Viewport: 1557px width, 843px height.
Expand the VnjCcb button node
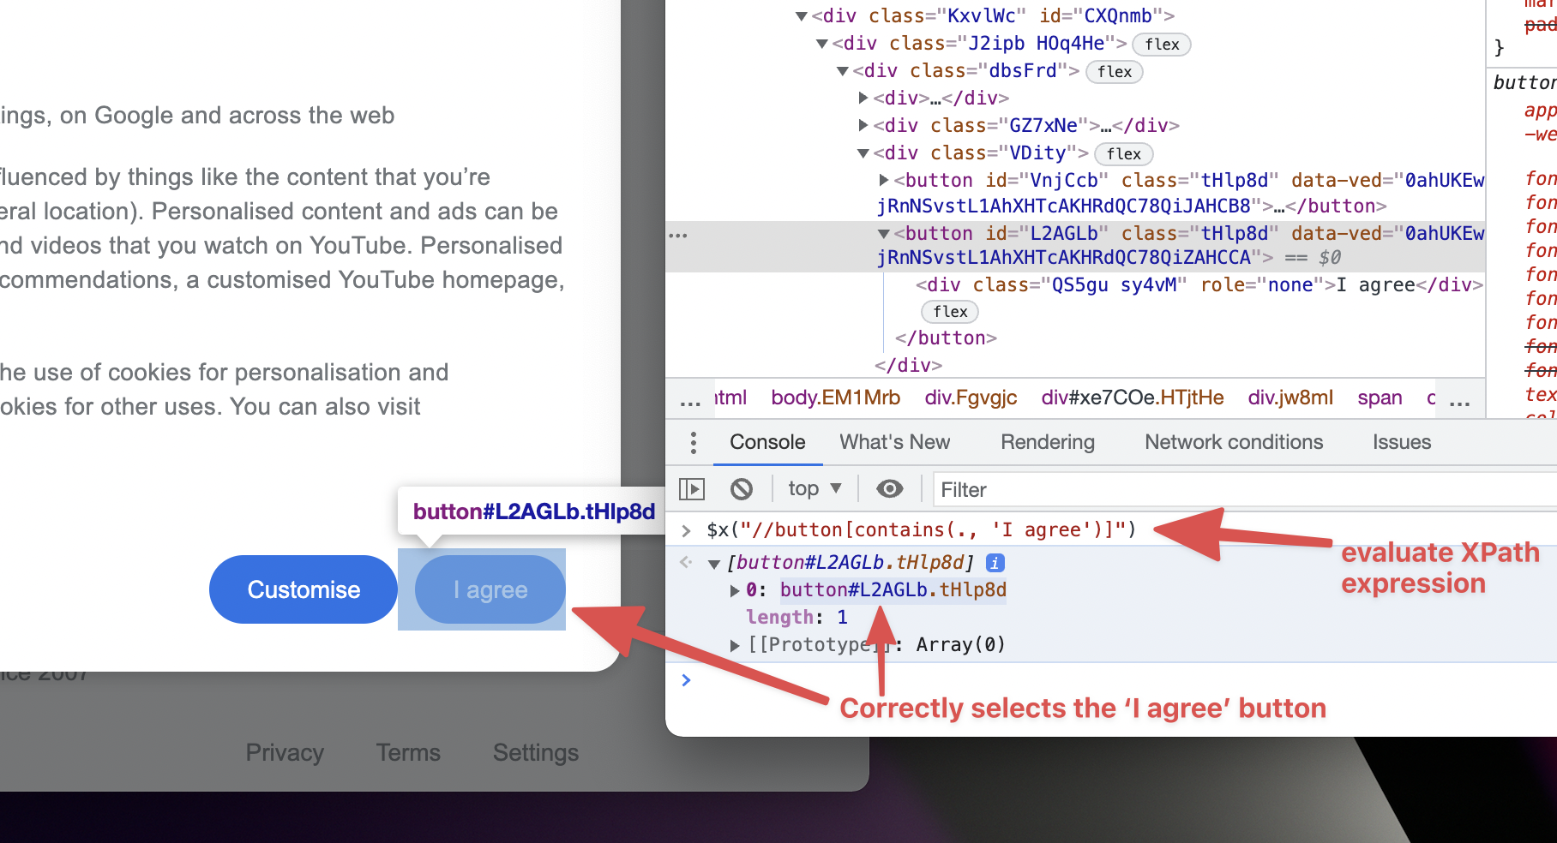[x=884, y=180]
